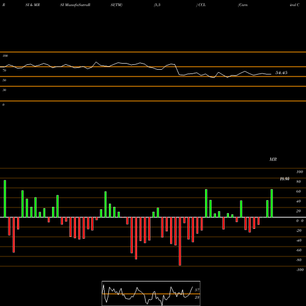The width and height of the screenshot is (306, 306).
Task: Select the last green MR bar
Action: 272,203
